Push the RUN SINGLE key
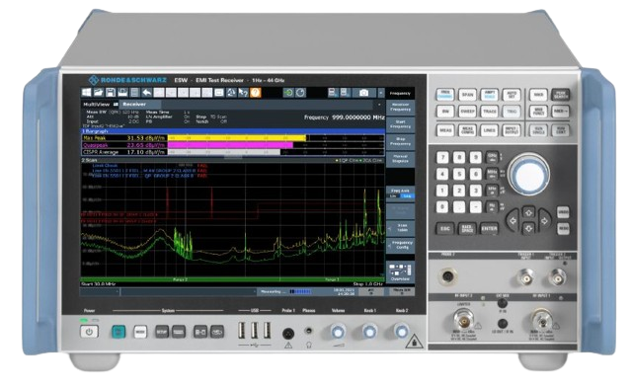This screenshot has width=631, height=386. [538, 130]
